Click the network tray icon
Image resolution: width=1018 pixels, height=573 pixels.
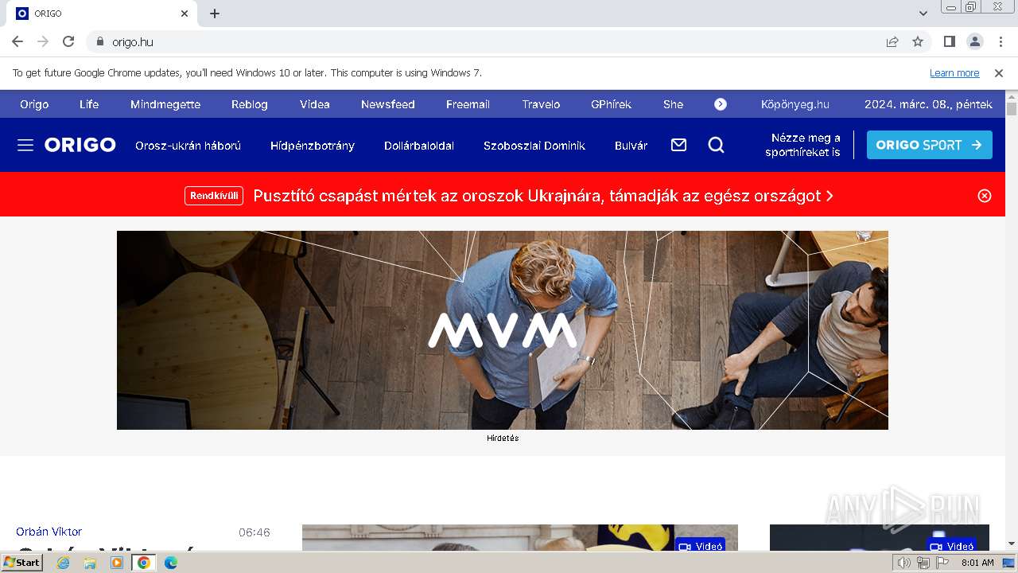923,563
